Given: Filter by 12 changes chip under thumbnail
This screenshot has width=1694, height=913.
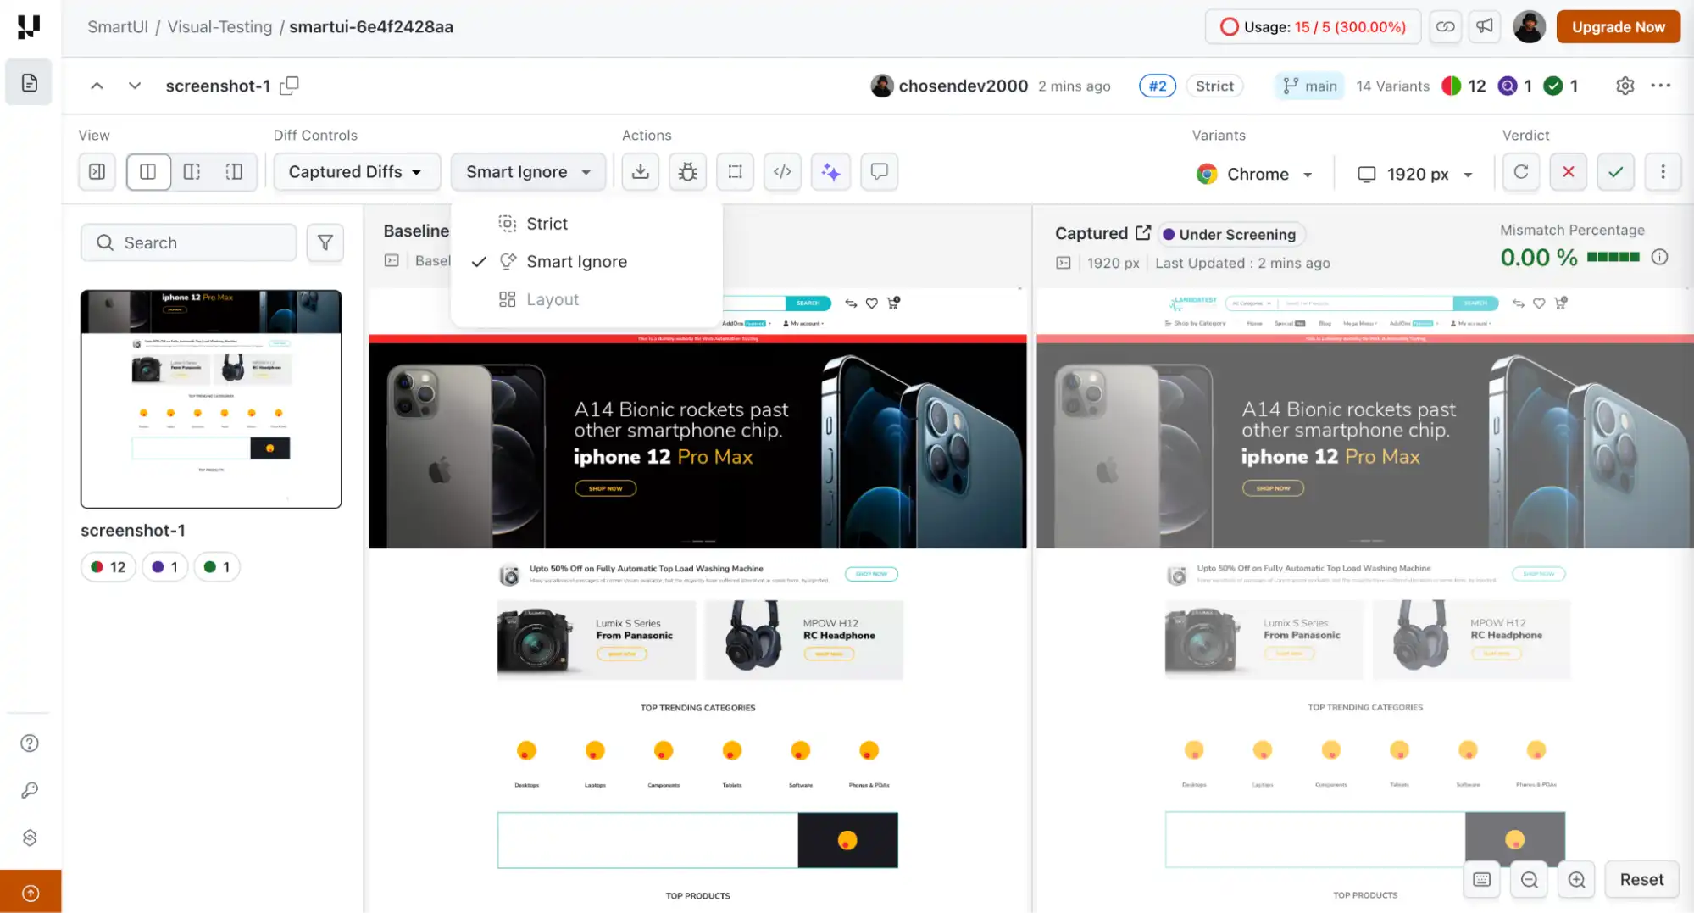Looking at the screenshot, I should 108,567.
